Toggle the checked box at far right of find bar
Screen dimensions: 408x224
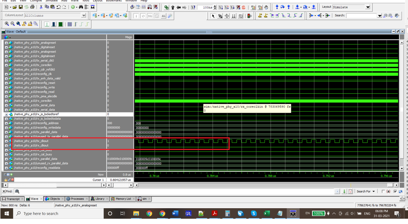[395, 191]
